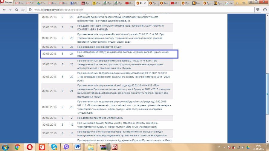Screen dimensions: 269x151
Task: Reload the page with refresh icon
Action: pyautogui.click(x=17, y=10)
